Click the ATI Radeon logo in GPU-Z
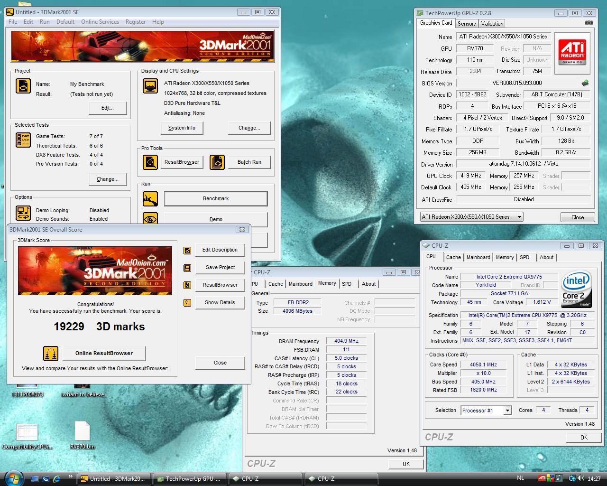607x486 pixels. pos(572,52)
